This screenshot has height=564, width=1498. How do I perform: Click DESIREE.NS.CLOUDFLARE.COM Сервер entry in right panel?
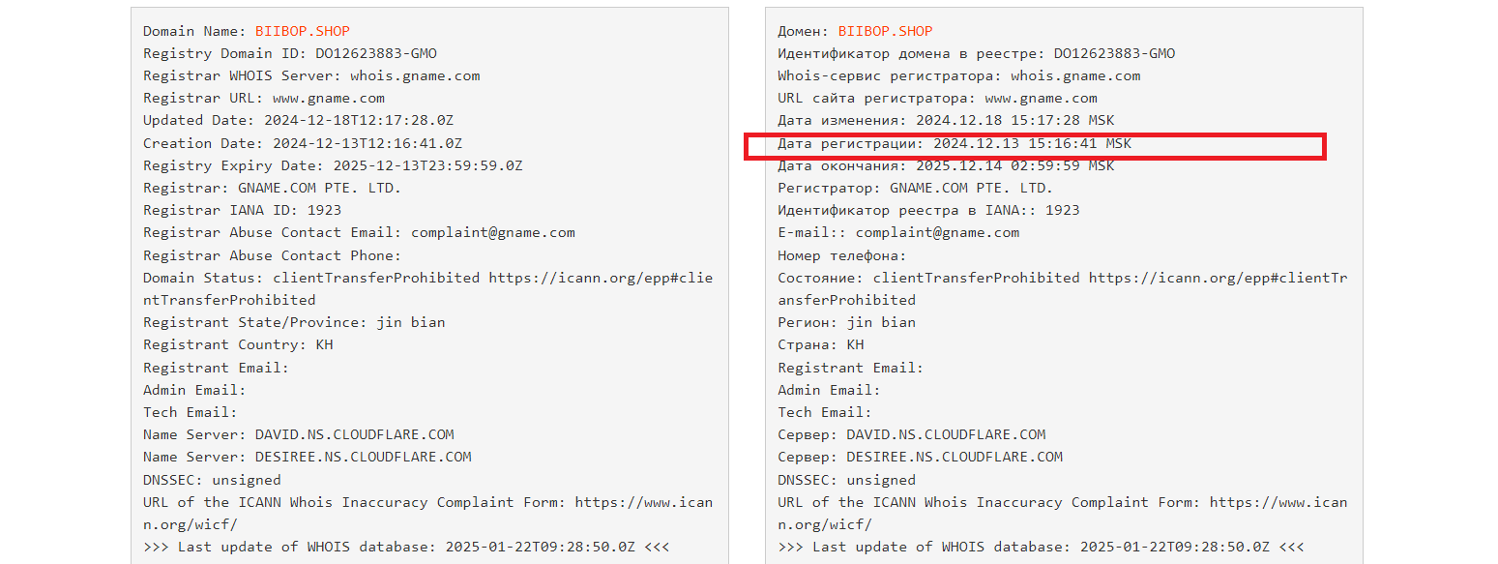point(955,457)
